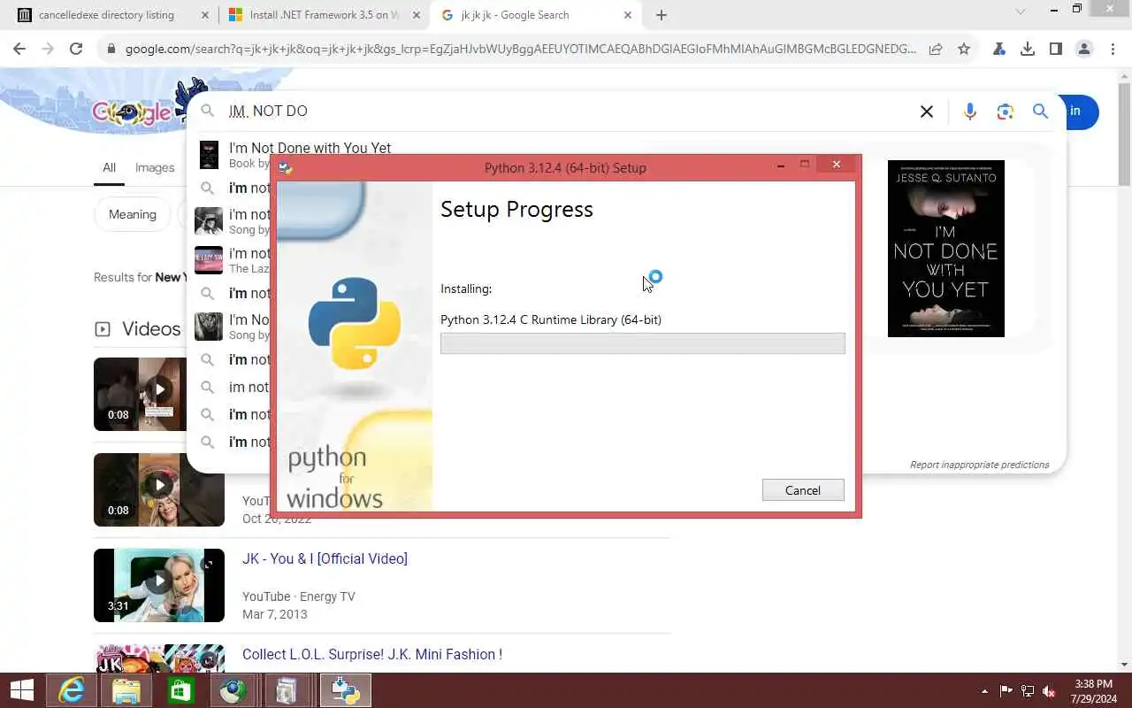Click the blue Google search magnifier
Viewport: 1132px width, 708px height.
[1041, 112]
